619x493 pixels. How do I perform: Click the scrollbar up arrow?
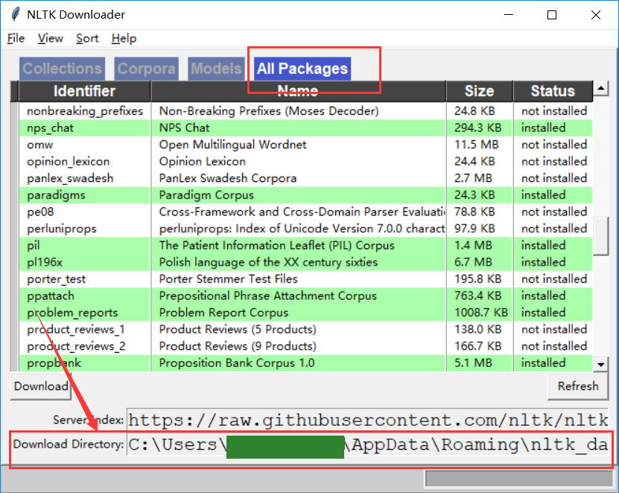[x=600, y=88]
